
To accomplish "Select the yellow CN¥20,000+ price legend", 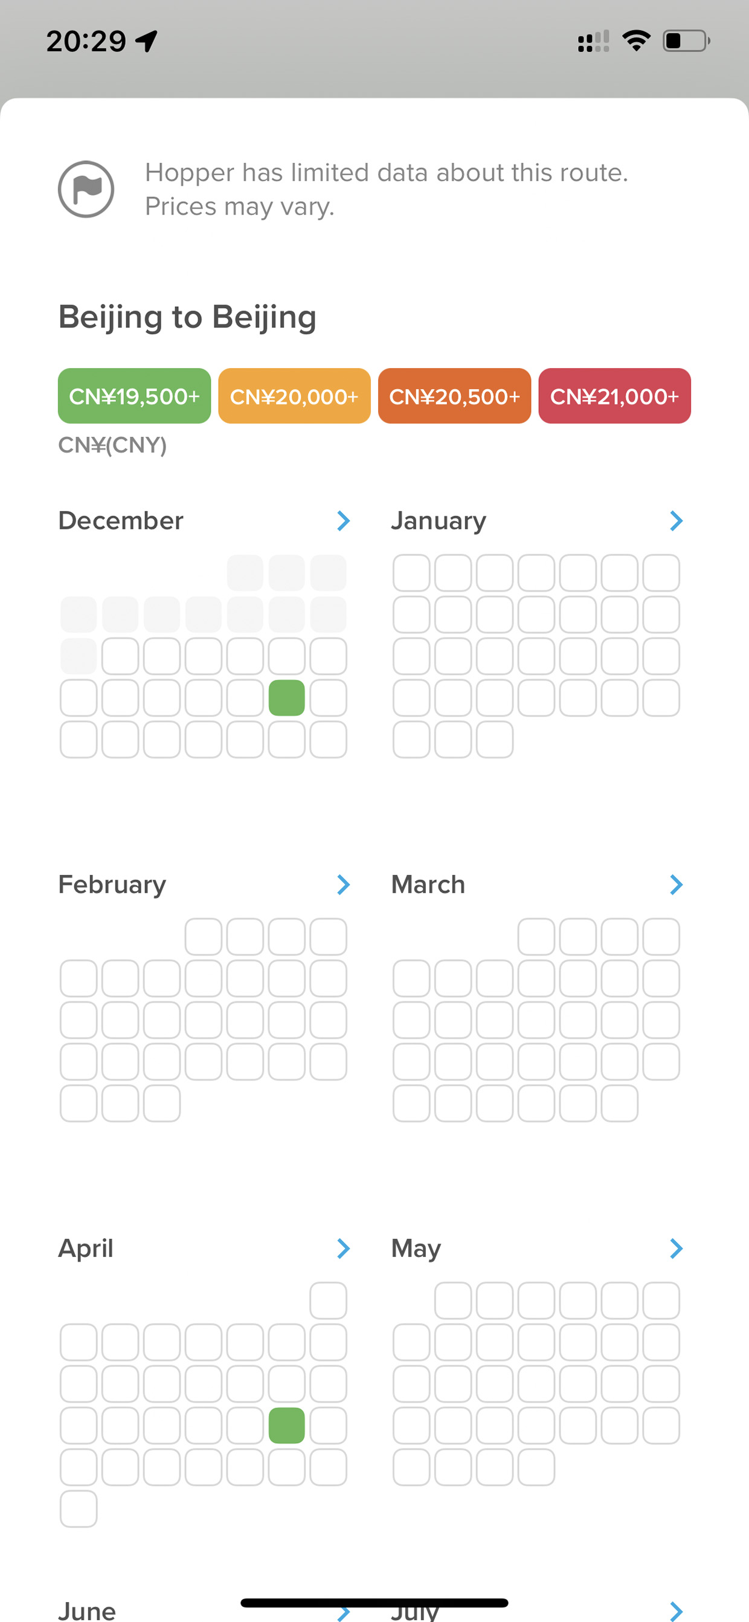I will [294, 396].
